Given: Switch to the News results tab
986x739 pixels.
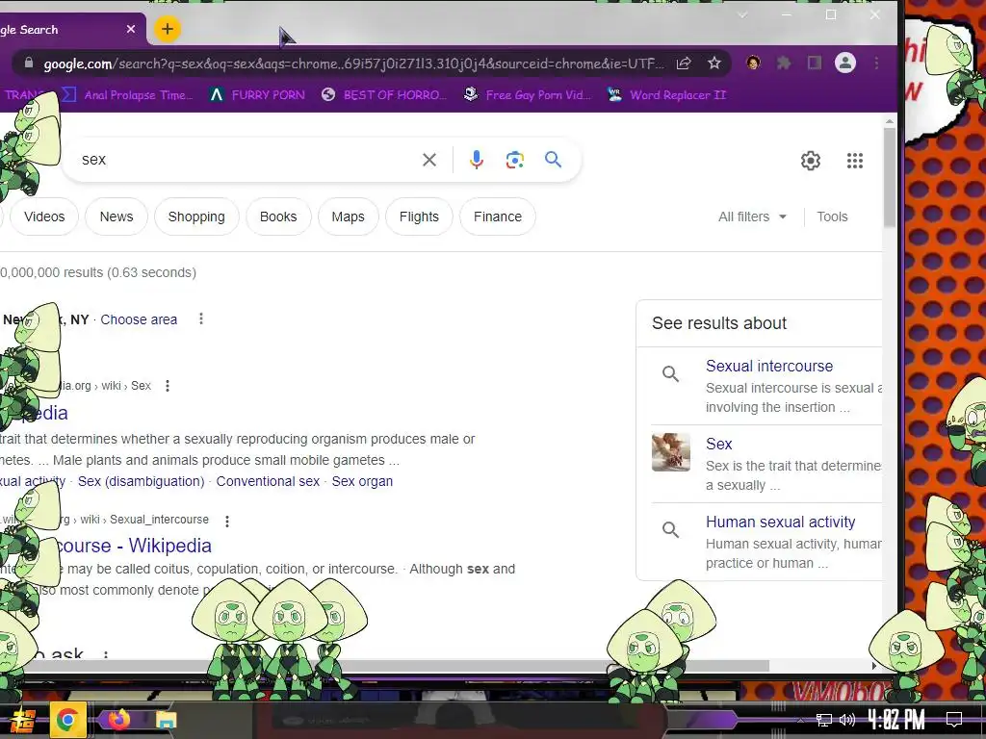Looking at the screenshot, I should coord(117,217).
